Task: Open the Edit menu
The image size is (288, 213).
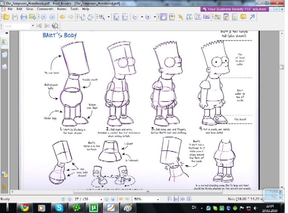Action: 19,9
